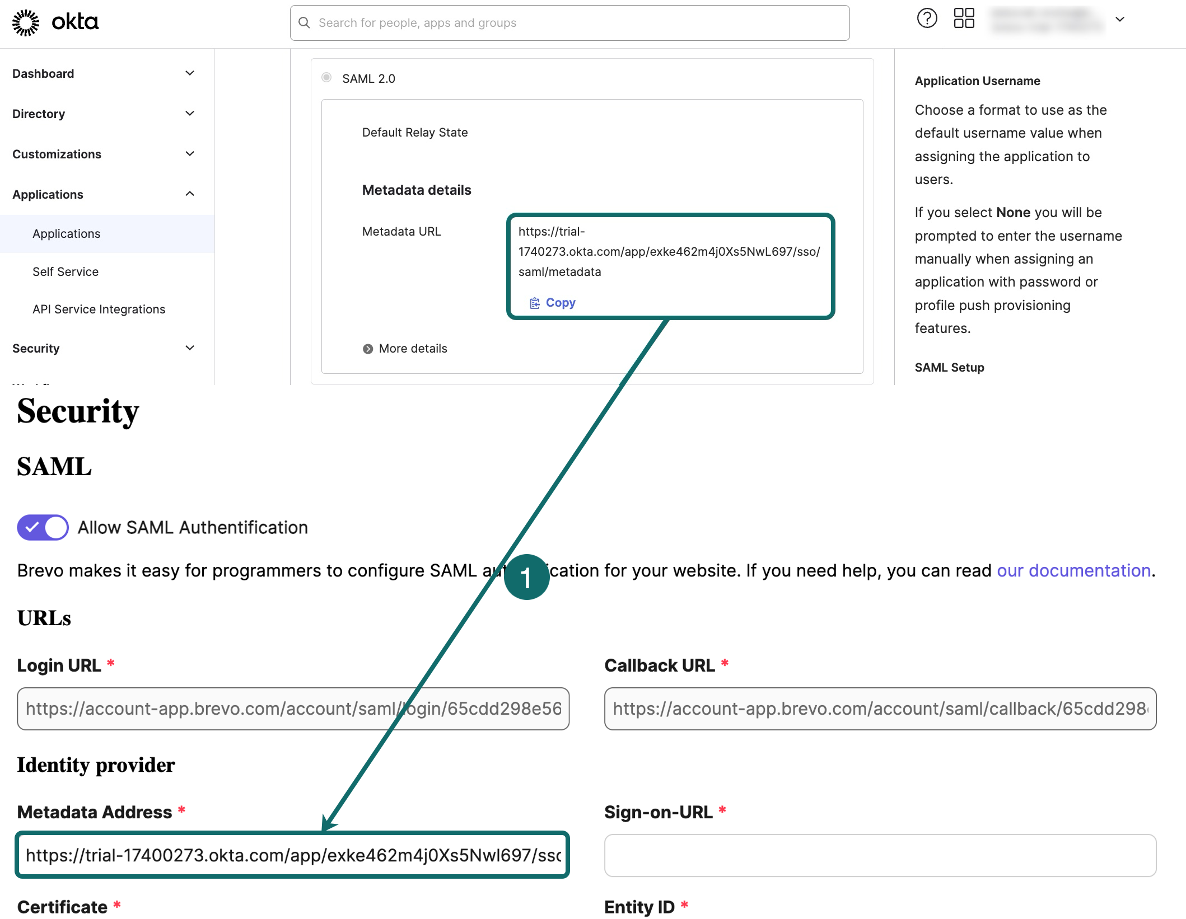Select the SAML 2.0 radio button
Screen dimensions: 1186x919
[326, 78]
